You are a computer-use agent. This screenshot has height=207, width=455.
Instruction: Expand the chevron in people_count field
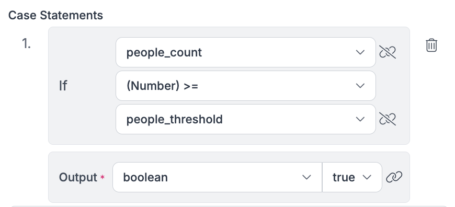pyautogui.click(x=360, y=52)
